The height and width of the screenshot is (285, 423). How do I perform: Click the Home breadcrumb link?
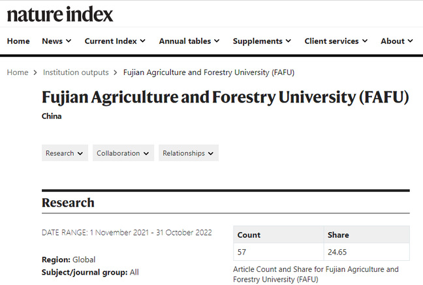point(18,72)
